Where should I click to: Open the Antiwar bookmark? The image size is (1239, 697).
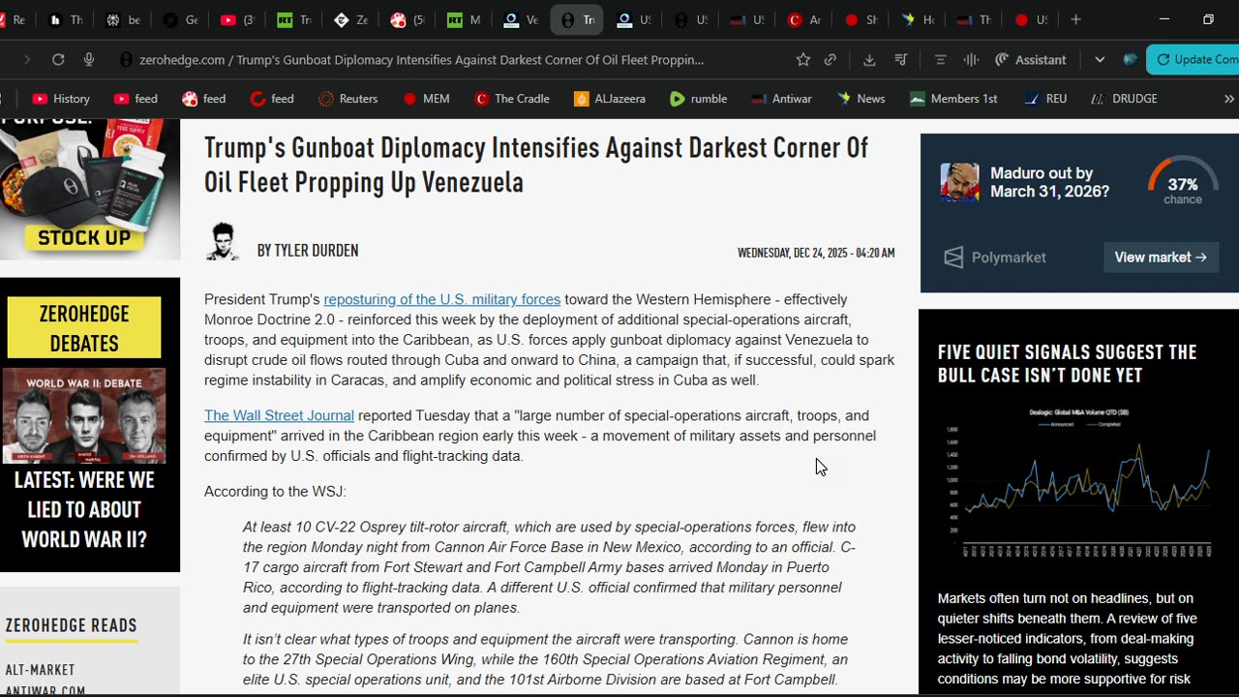tap(780, 99)
